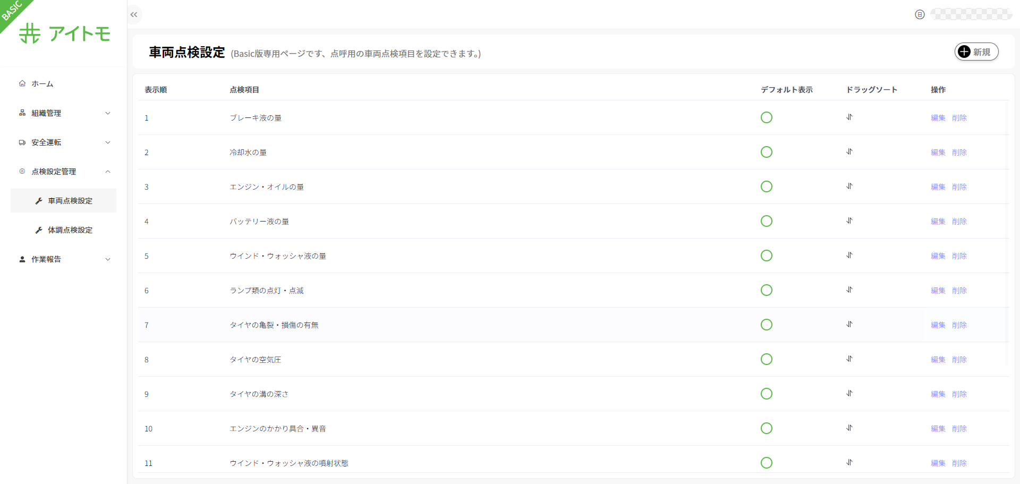This screenshot has height=484, width=1020.
Task: Click the drag-sort handle for ランプ類の点灯・点滅
Action: (x=849, y=290)
